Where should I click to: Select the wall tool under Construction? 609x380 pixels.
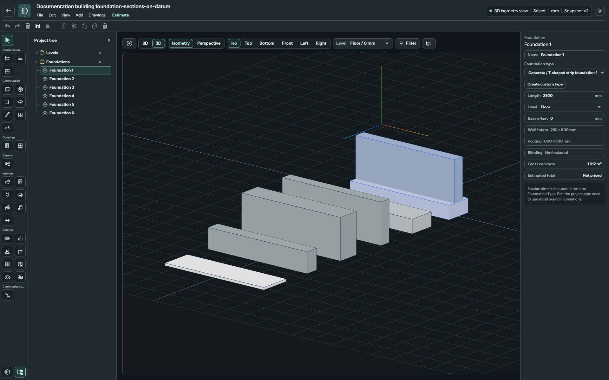[x=7, y=89]
